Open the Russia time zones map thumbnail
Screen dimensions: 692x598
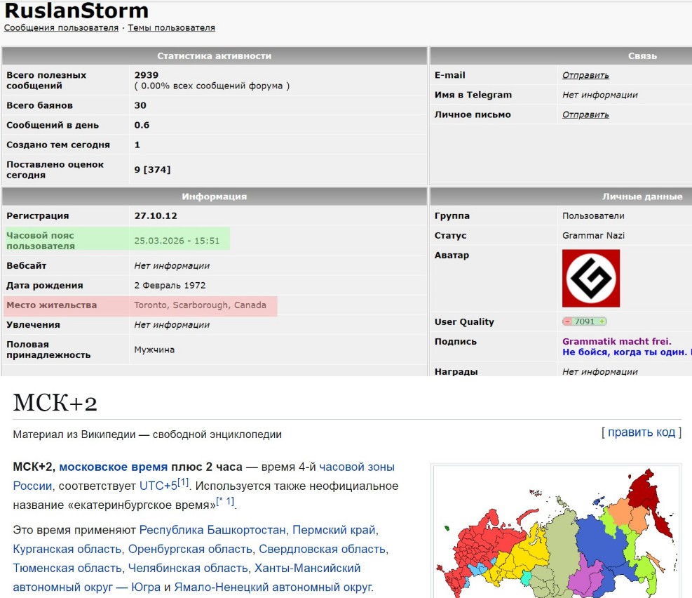click(x=556, y=532)
